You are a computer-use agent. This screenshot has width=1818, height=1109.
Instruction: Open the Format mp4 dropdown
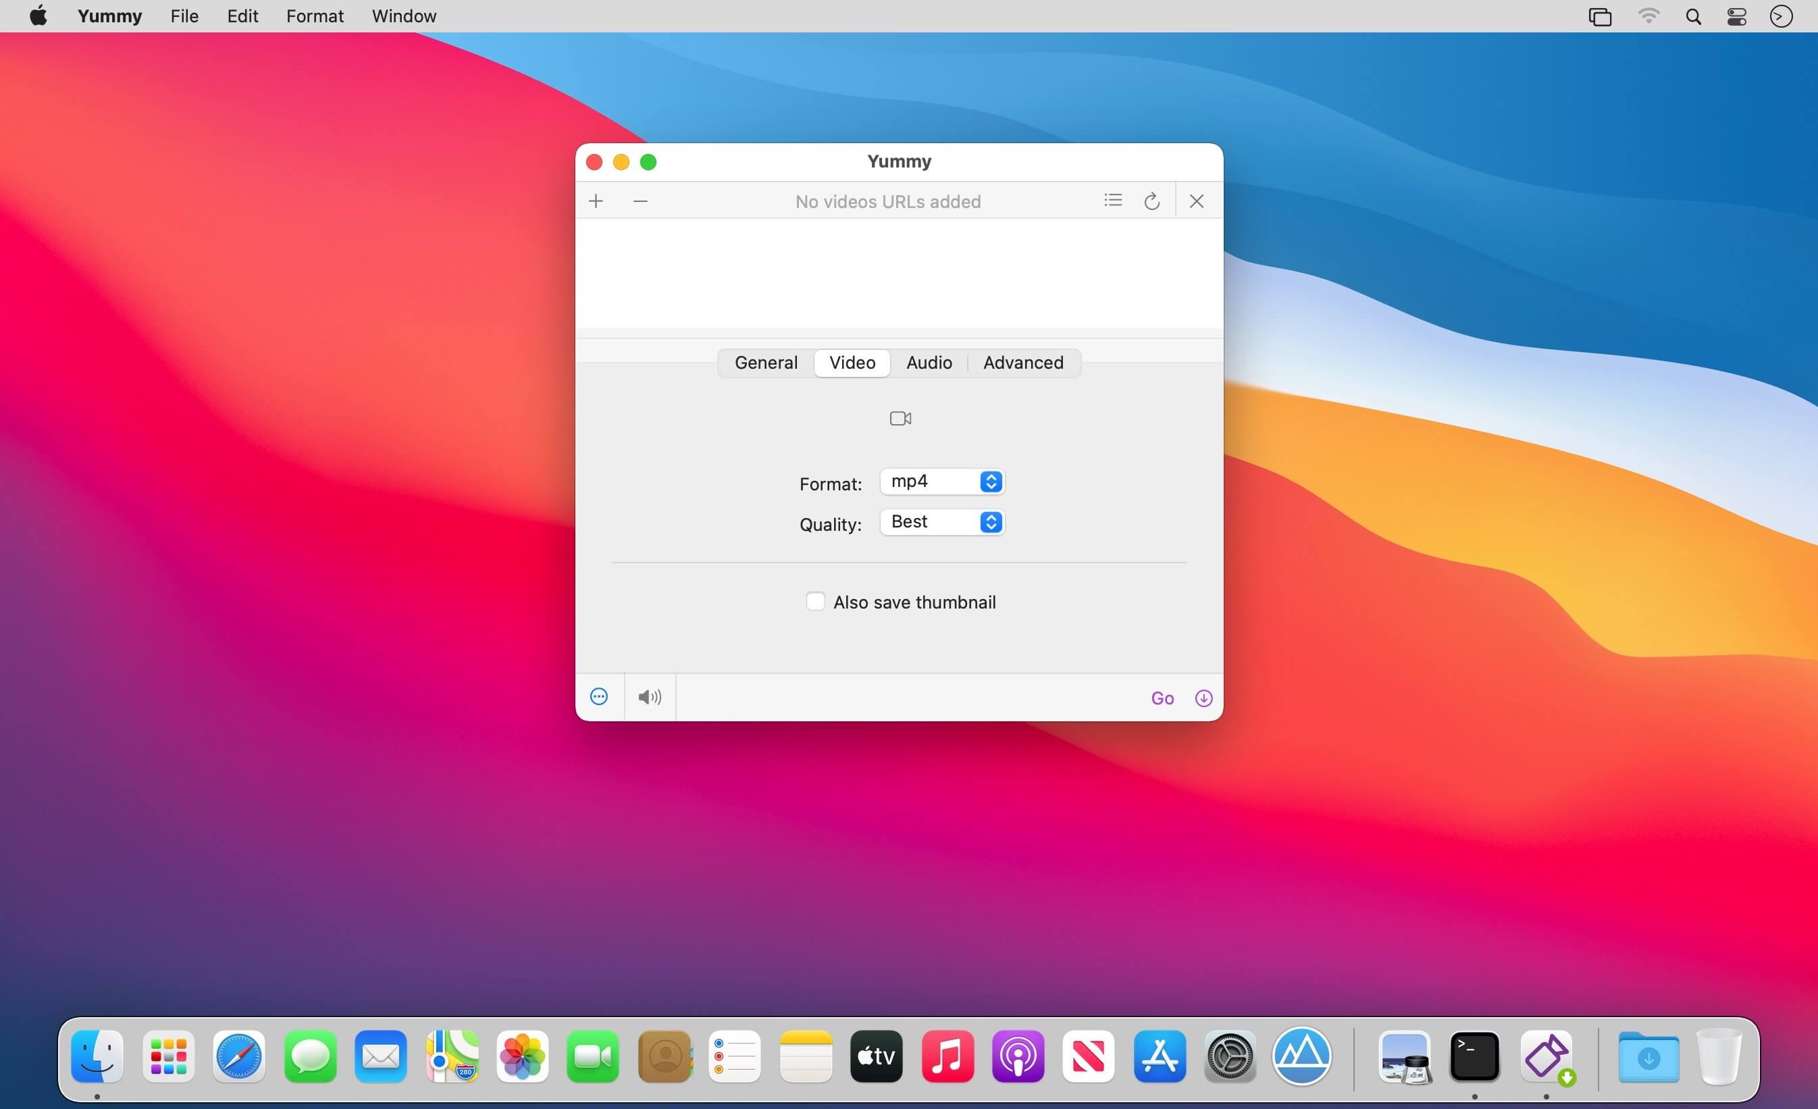(x=942, y=482)
